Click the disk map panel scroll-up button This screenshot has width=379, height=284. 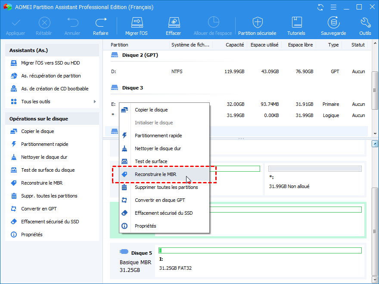pyautogui.click(x=375, y=144)
